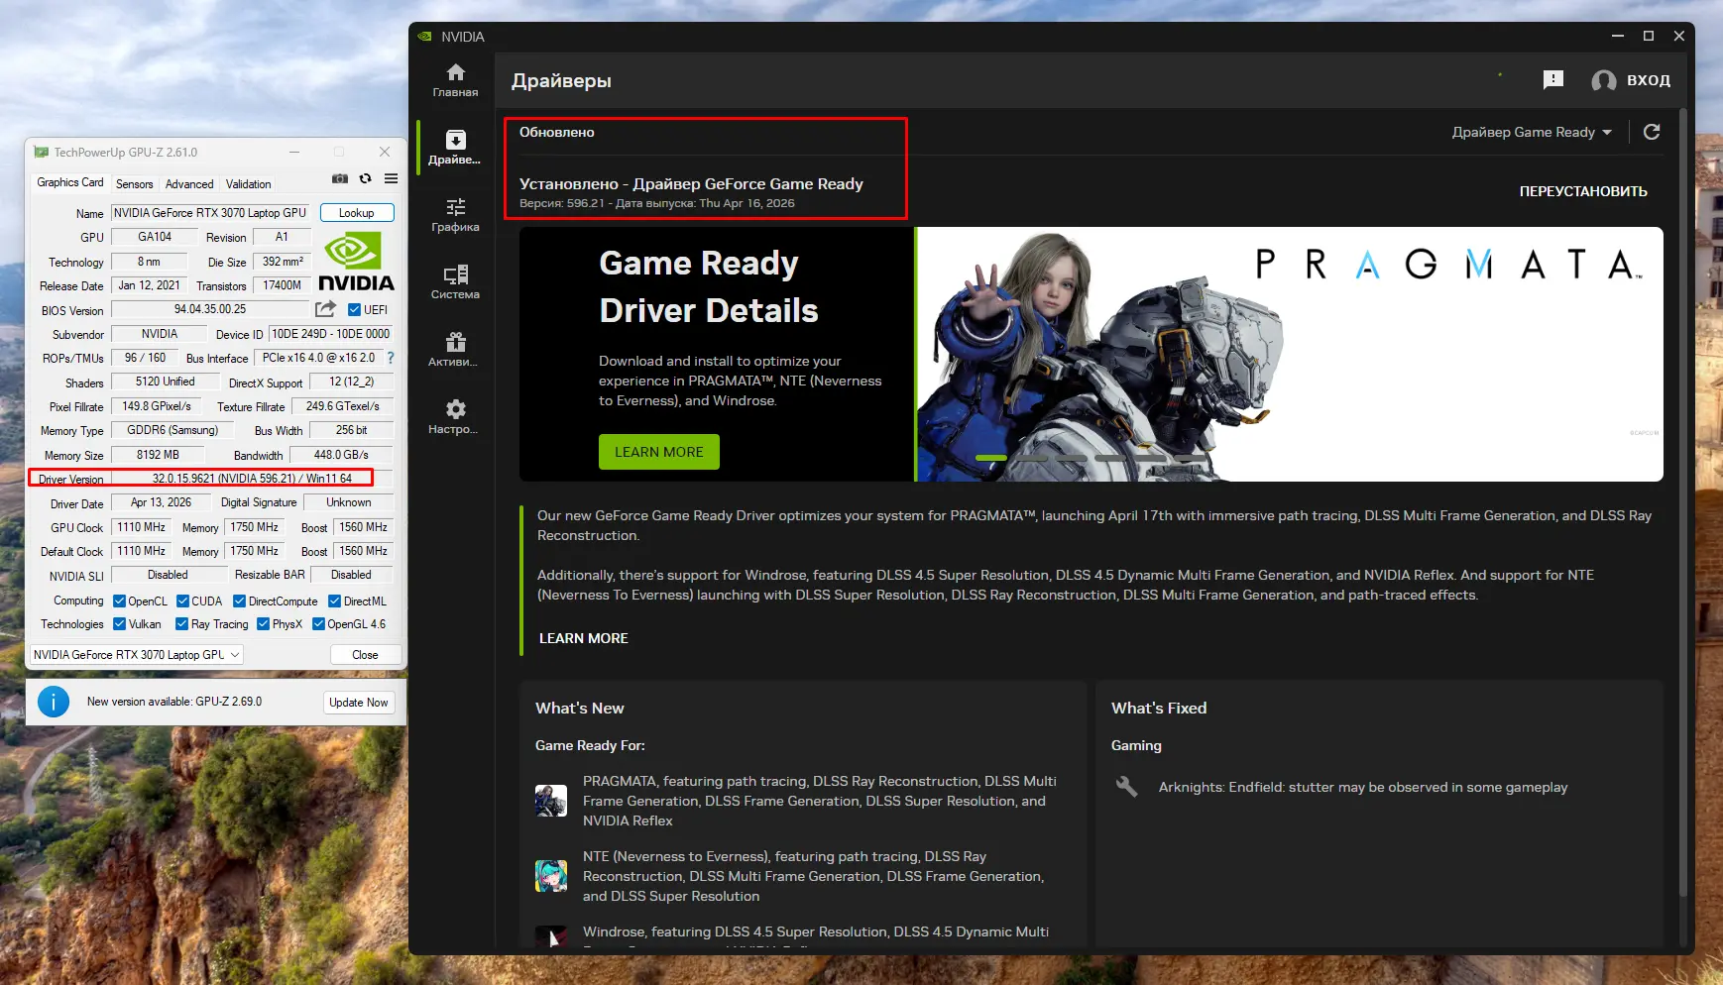Toggle the DirectML checkbox
This screenshot has height=985, width=1723.
point(334,602)
